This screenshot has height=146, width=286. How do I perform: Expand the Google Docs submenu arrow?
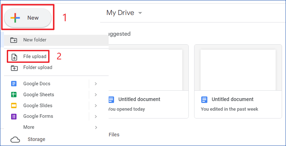tap(96, 84)
